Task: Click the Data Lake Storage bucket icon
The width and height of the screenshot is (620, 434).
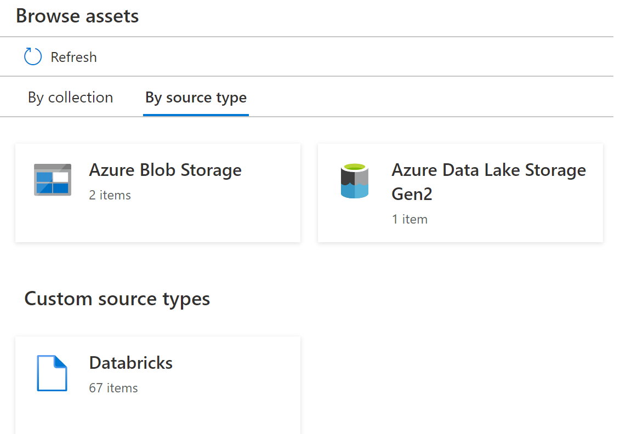Action: click(x=355, y=181)
